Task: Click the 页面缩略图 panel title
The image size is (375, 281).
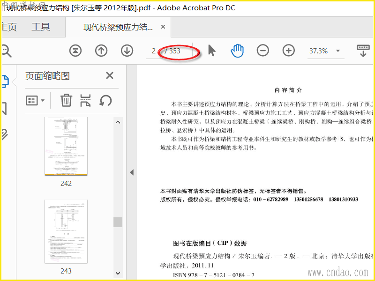Action: coord(47,76)
